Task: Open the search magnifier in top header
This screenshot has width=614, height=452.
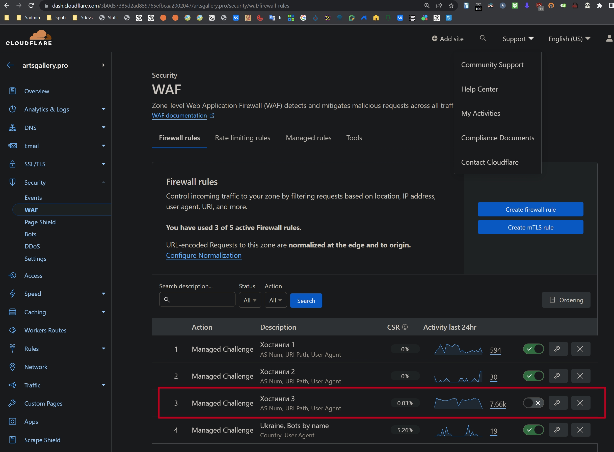Action: click(483, 38)
